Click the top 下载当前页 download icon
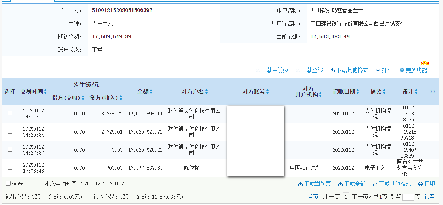 (x=258, y=70)
